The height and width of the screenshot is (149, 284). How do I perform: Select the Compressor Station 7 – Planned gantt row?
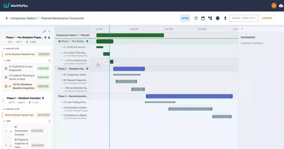(72, 35)
